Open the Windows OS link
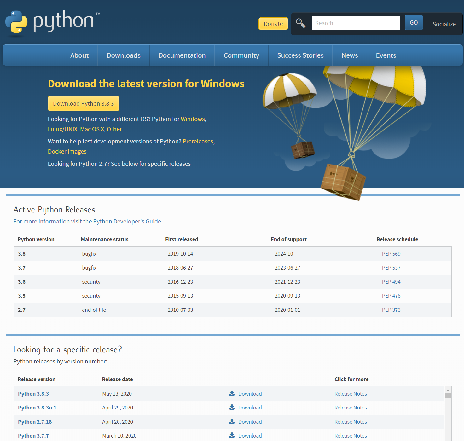Image resolution: width=464 pixels, height=441 pixels. 193,119
